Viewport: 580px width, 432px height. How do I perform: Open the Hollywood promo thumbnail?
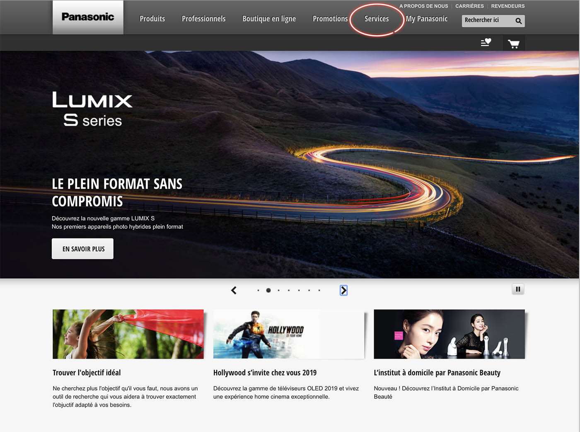pos(289,334)
